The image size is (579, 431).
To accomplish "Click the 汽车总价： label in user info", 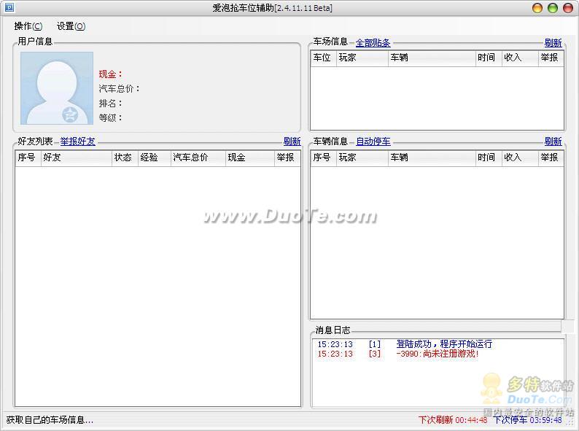I will (120, 89).
